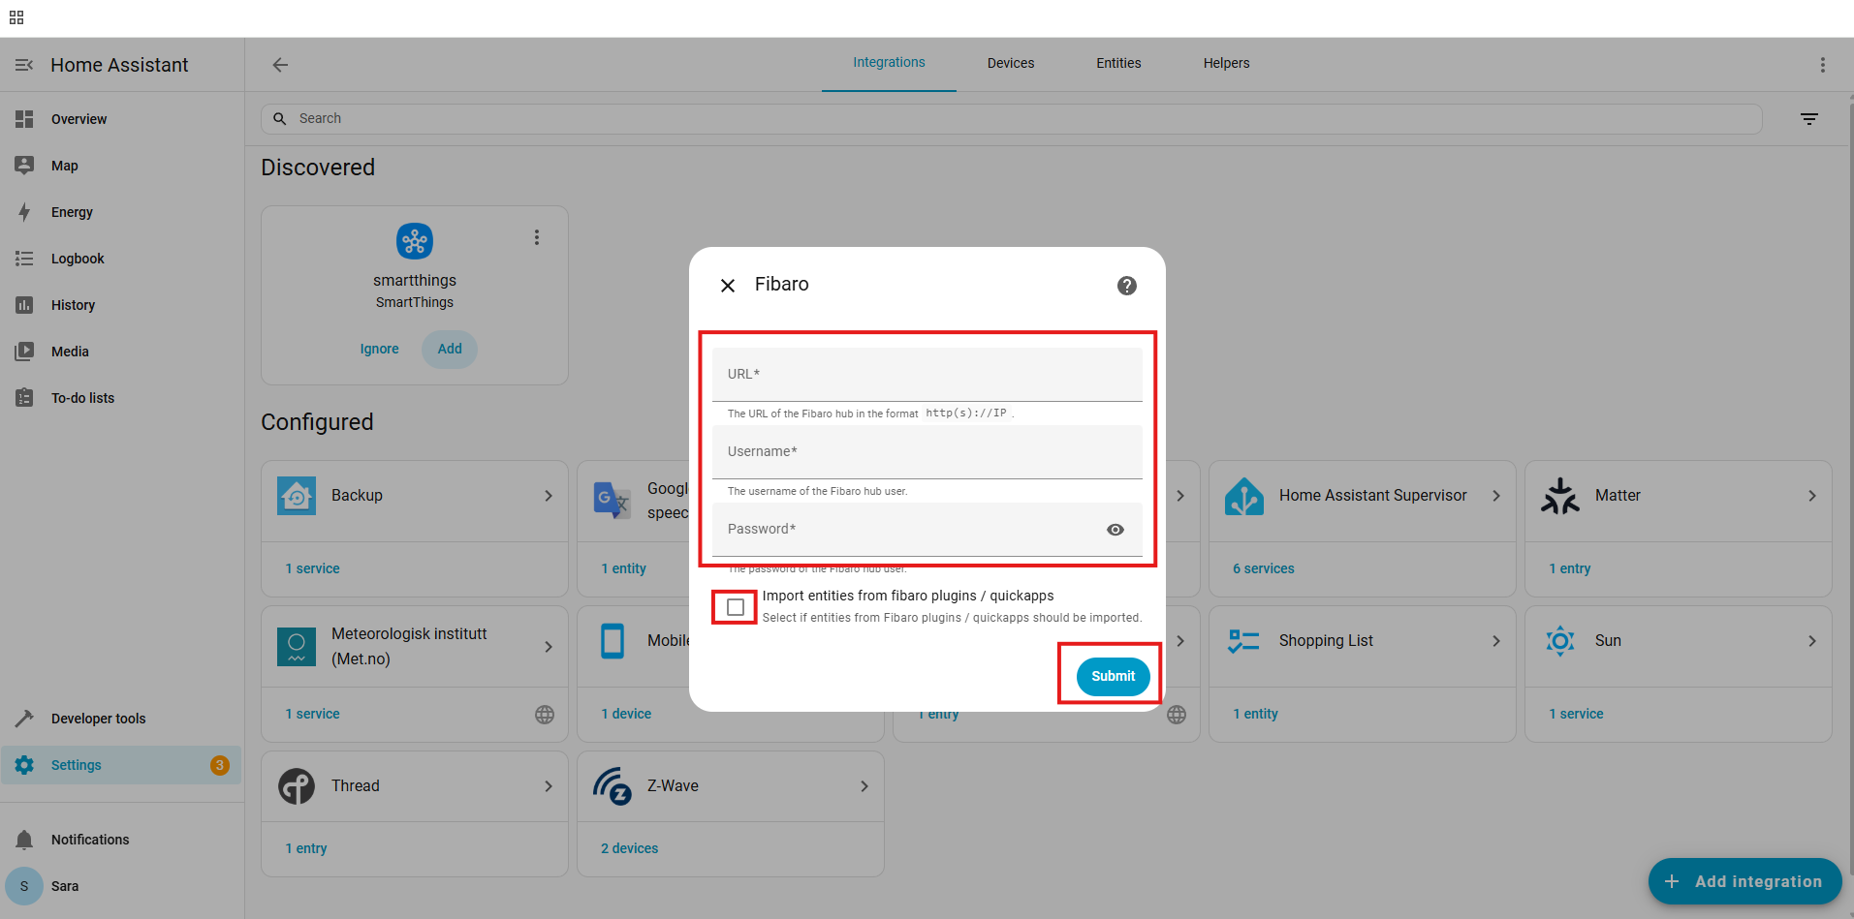
Task: Expand the Shopping List chevron
Action: pyautogui.click(x=1496, y=641)
